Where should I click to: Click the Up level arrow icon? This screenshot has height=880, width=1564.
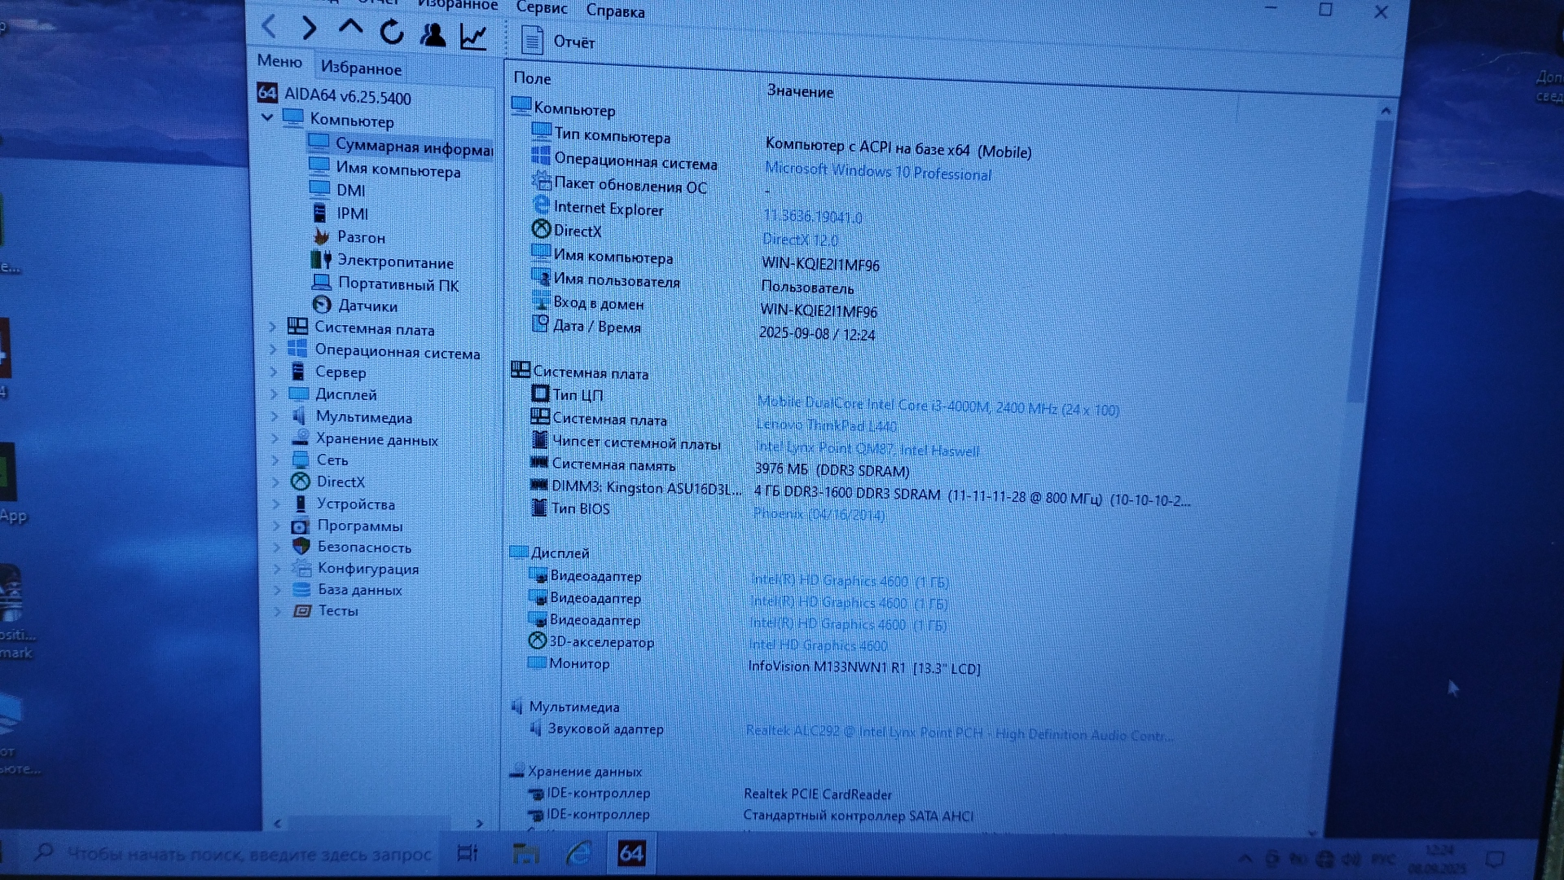point(350,27)
